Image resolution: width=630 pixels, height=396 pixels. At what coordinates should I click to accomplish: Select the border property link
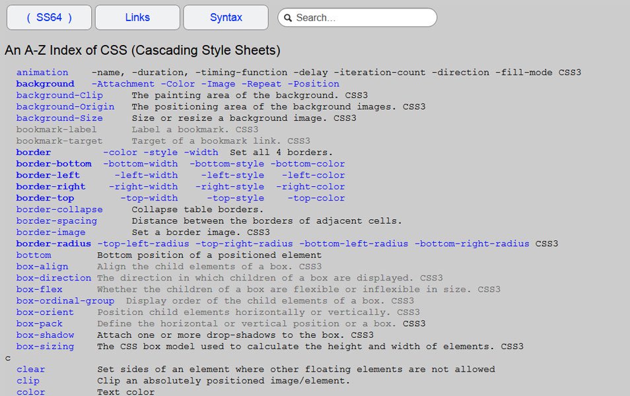pos(33,152)
